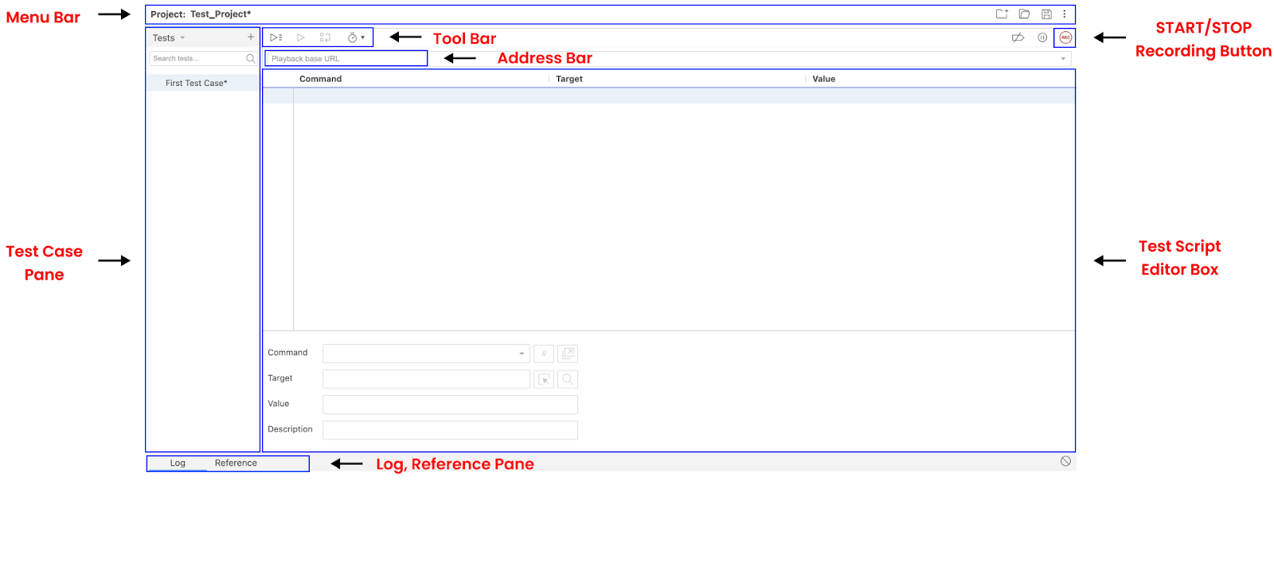Image resolution: width=1274 pixels, height=582 pixels.
Task: Open new window configuration icon
Action: click(x=568, y=353)
